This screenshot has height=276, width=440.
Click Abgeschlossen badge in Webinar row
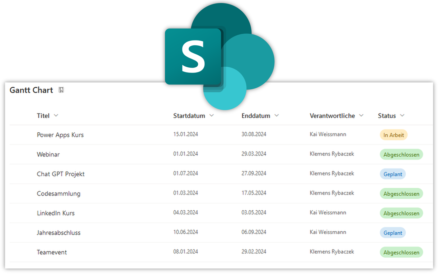coord(401,155)
